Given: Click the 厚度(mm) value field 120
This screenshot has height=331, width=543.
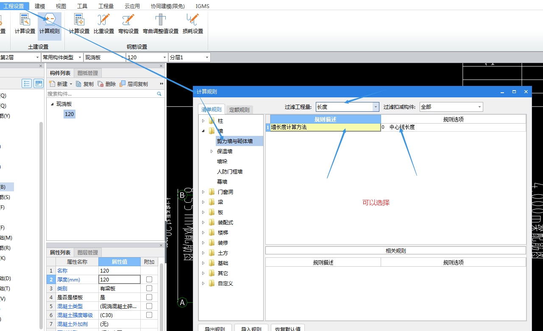Looking at the screenshot, I should [x=120, y=279].
